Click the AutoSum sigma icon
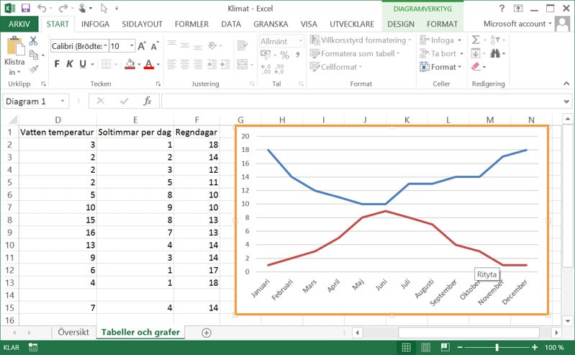 (x=476, y=40)
